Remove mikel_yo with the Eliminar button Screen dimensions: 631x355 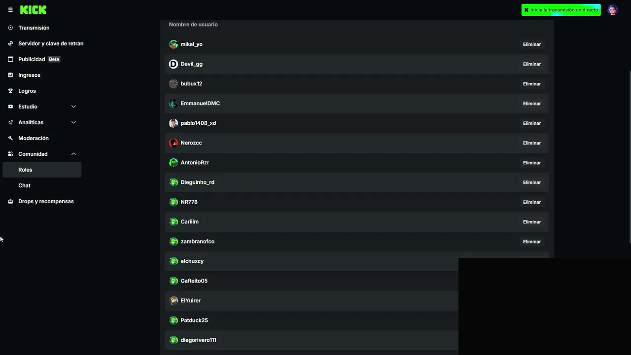point(532,44)
